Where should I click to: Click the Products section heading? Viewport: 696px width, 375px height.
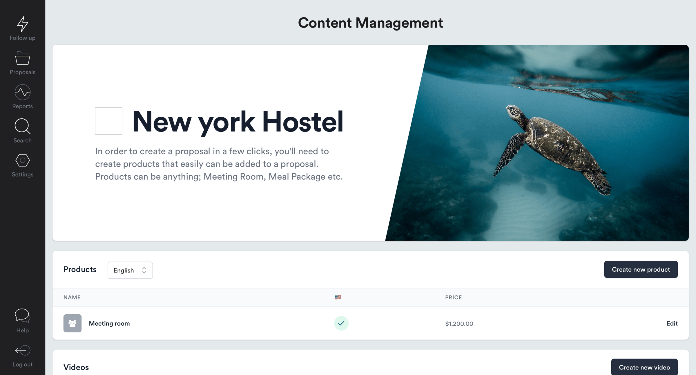(x=80, y=269)
